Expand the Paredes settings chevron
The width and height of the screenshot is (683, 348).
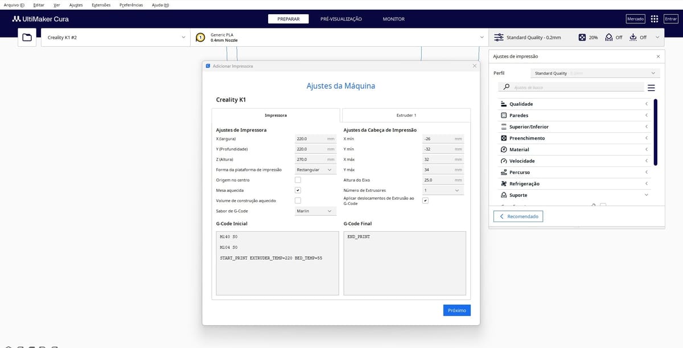click(647, 116)
